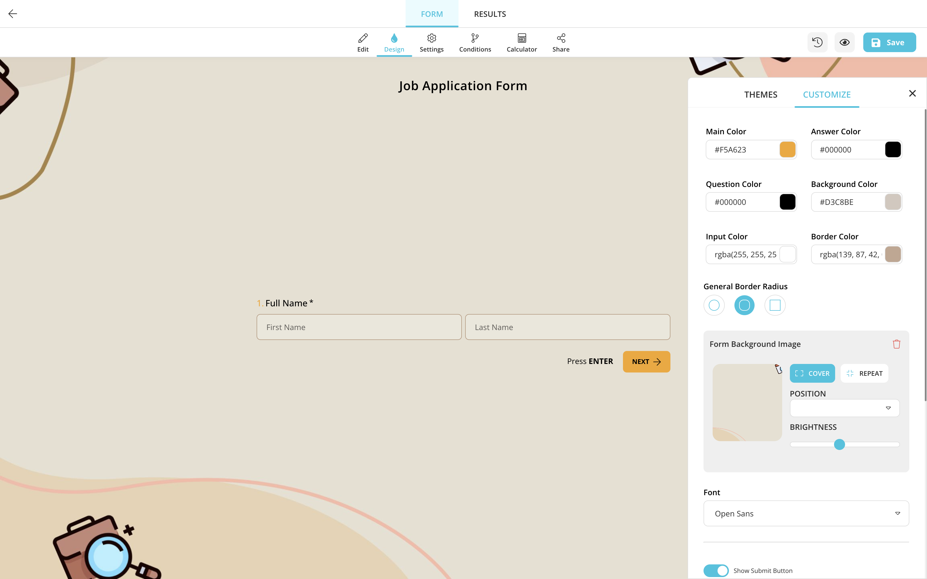The image size is (927, 579).
Task: Open the revision history clock icon
Action: click(817, 42)
